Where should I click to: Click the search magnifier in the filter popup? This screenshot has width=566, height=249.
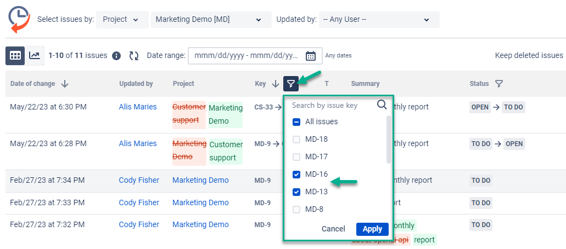(x=382, y=105)
